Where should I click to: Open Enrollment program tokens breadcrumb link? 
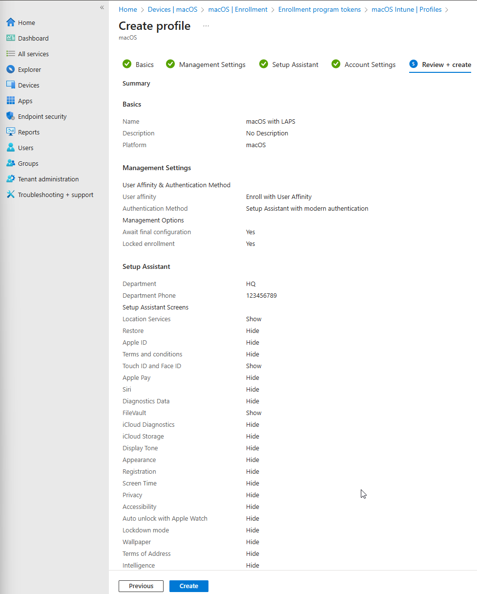(319, 9)
